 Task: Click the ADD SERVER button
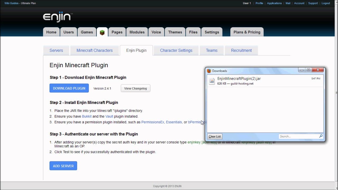(63, 166)
